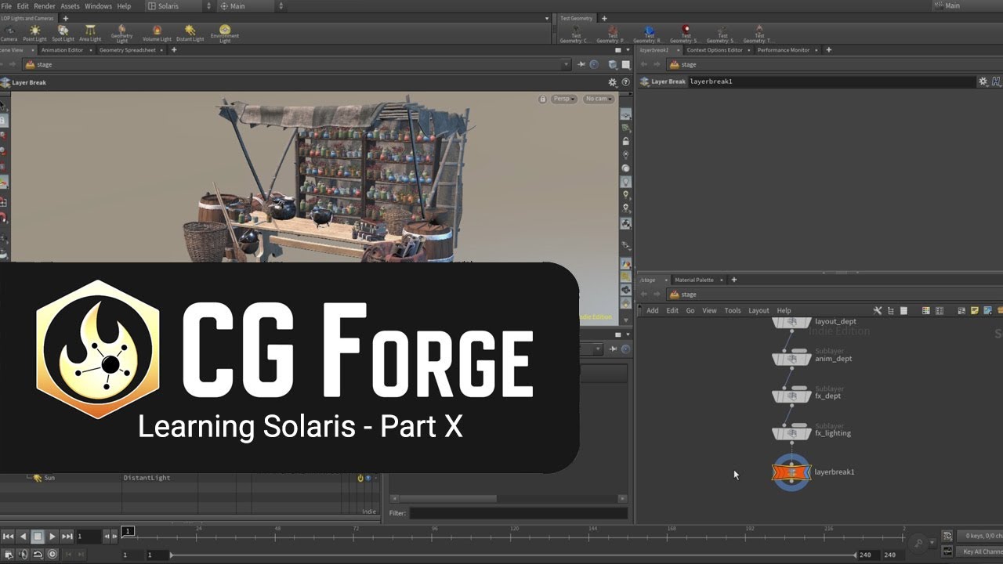
Task: Toggle viewport camera lock icon
Action: click(x=542, y=99)
